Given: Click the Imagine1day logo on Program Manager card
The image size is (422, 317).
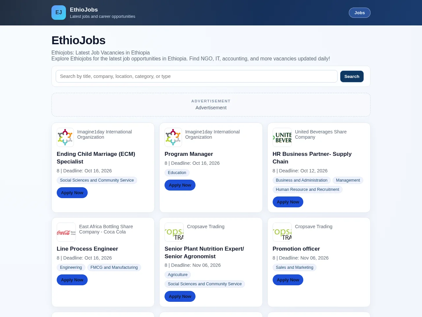Looking at the screenshot, I should (x=173, y=137).
